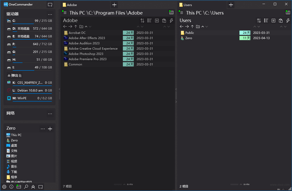Click the sort arrows icon in Adobe pane

142,21
